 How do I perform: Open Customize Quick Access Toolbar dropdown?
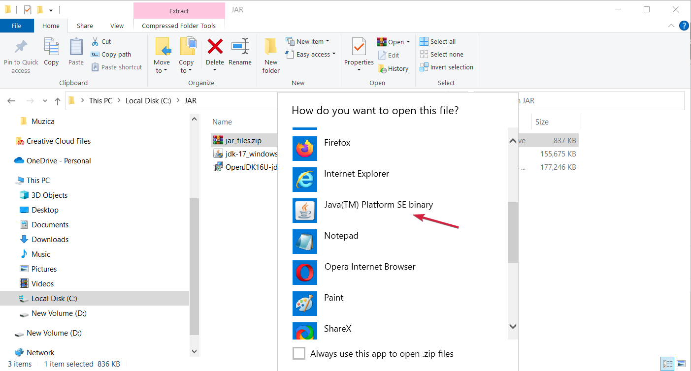(51, 10)
